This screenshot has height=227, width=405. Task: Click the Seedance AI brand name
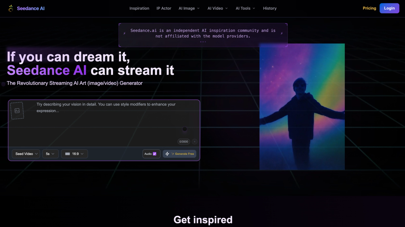tap(31, 8)
